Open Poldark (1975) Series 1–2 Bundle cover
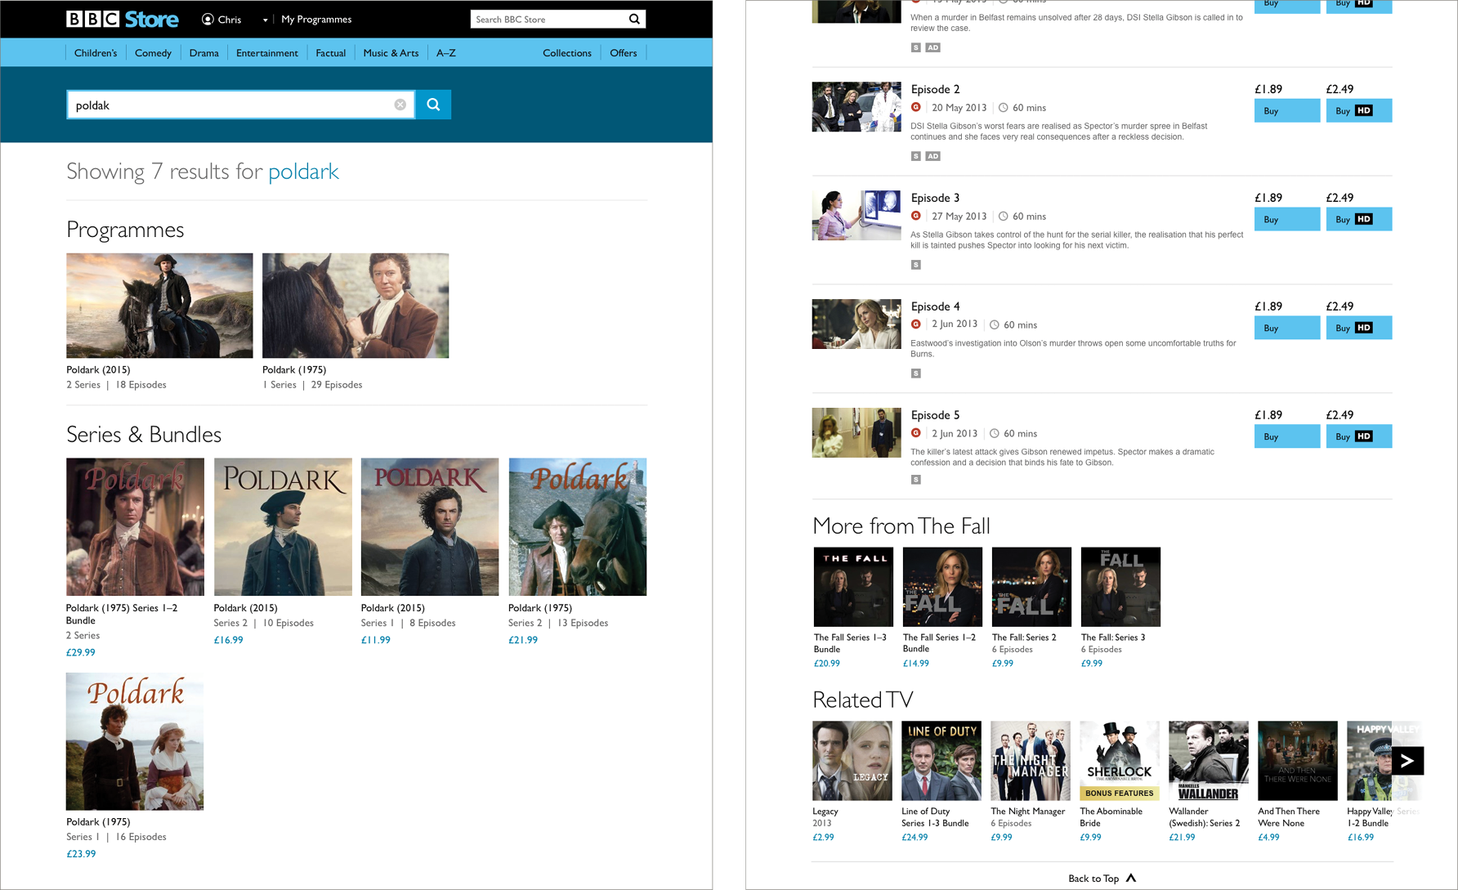Viewport: 1458px width, 890px height. point(135,526)
